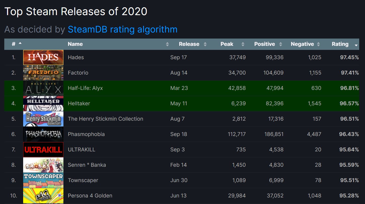This screenshot has height=204, width=365.
Task: Select Helltaker release date May 11
Action: (179, 104)
